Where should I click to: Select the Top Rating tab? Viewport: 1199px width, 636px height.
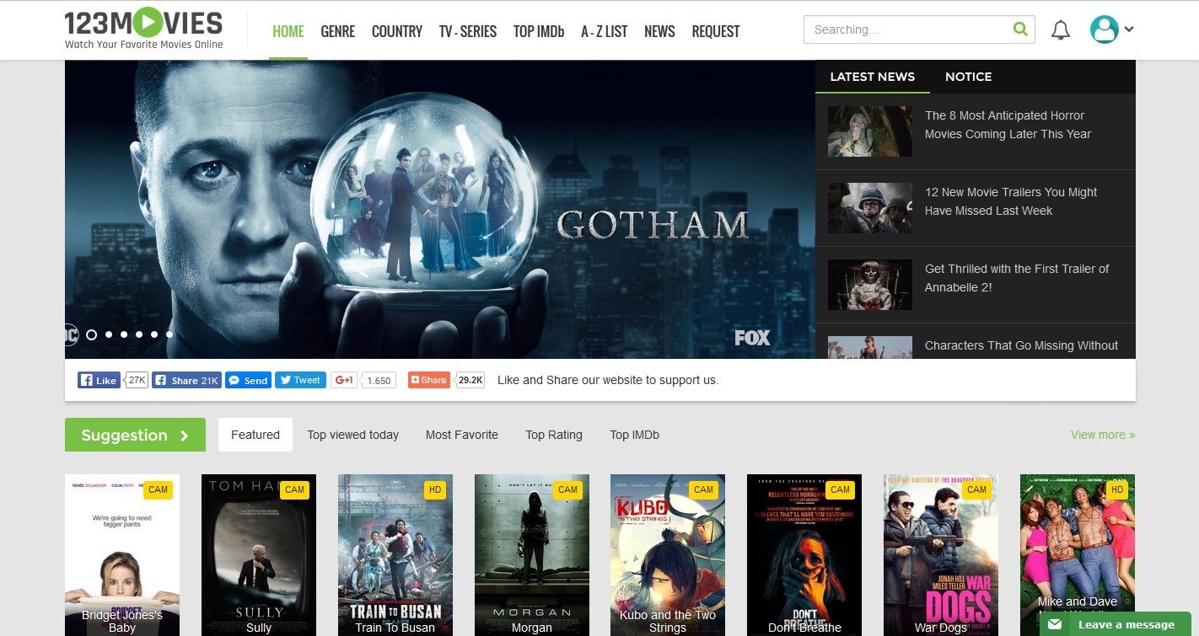554,435
